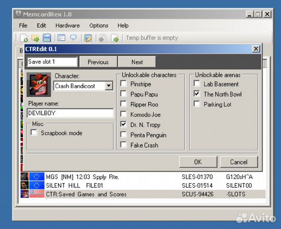Click the Next save slot button
This screenshot has width=281, height=229.
click(137, 62)
